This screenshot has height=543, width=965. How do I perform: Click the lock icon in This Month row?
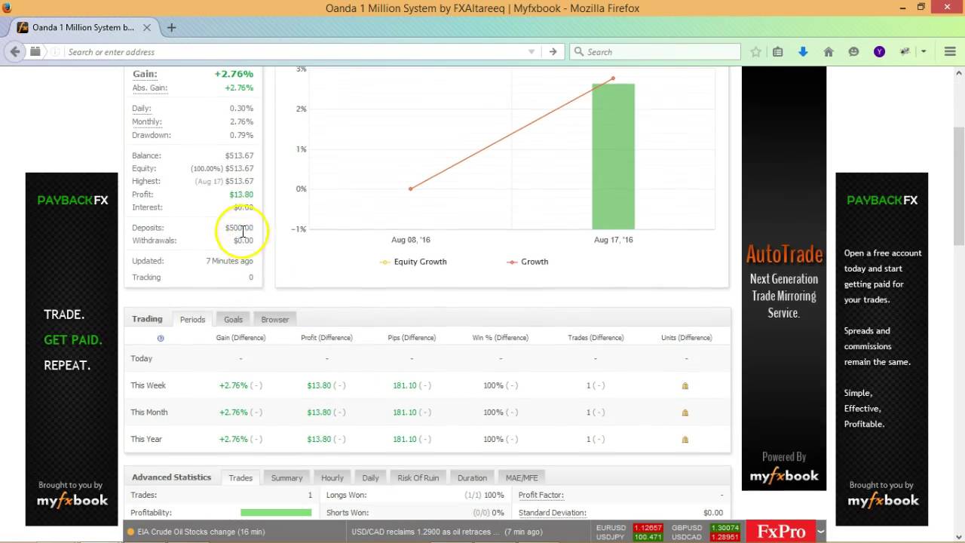click(x=685, y=413)
